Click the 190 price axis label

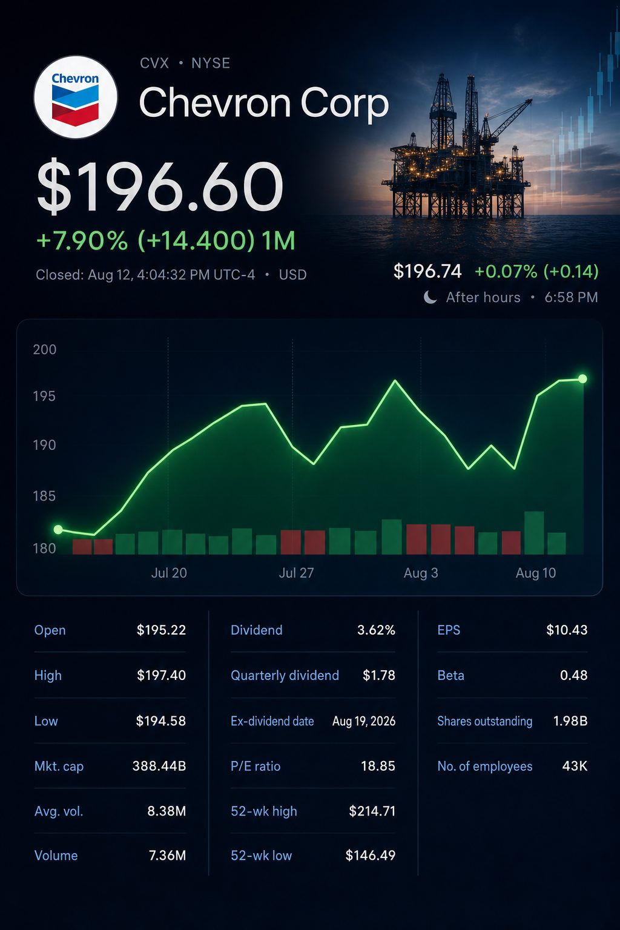pos(44,445)
